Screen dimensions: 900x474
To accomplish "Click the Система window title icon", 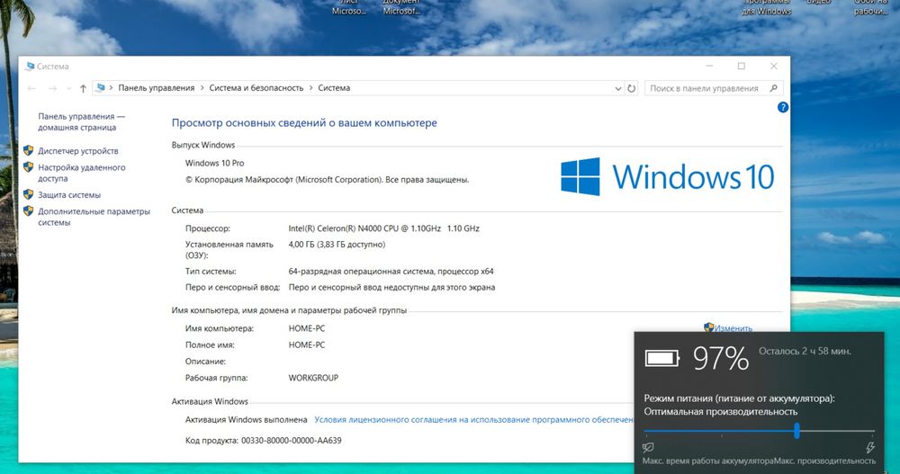I will point(30,67).
